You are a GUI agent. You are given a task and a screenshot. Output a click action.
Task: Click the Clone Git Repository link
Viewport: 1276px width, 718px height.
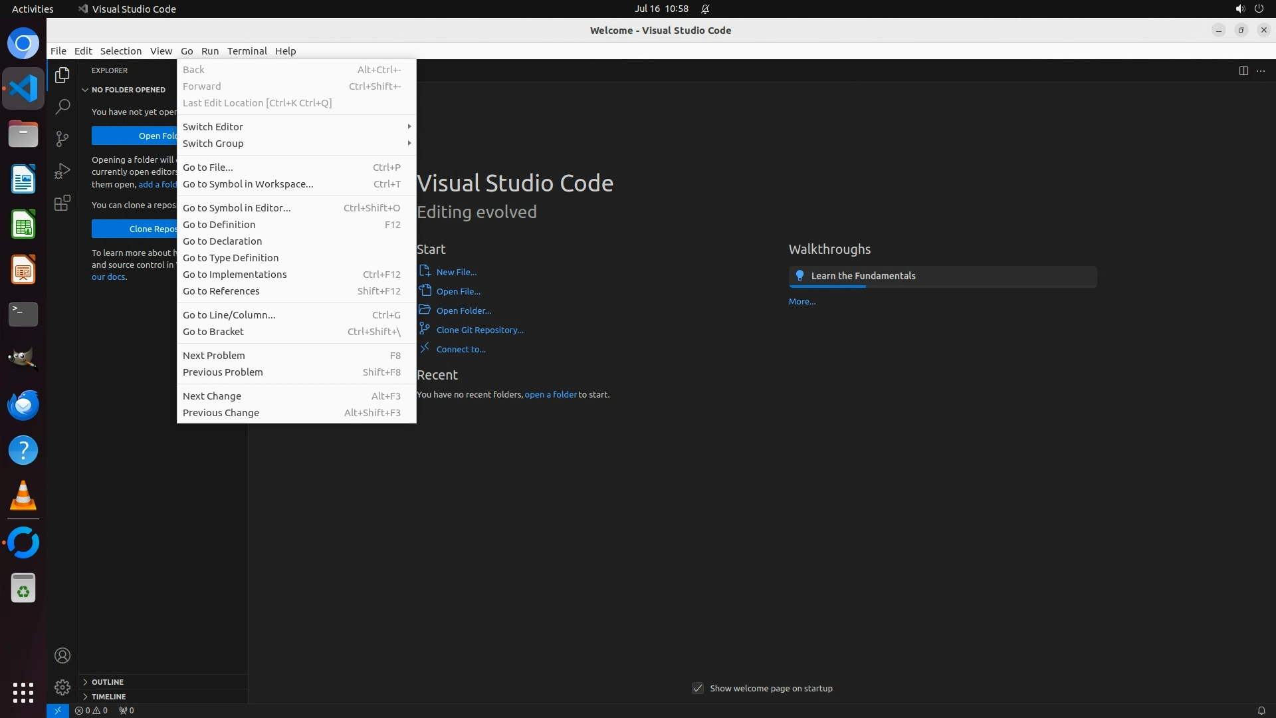click(x=479, y=330)
